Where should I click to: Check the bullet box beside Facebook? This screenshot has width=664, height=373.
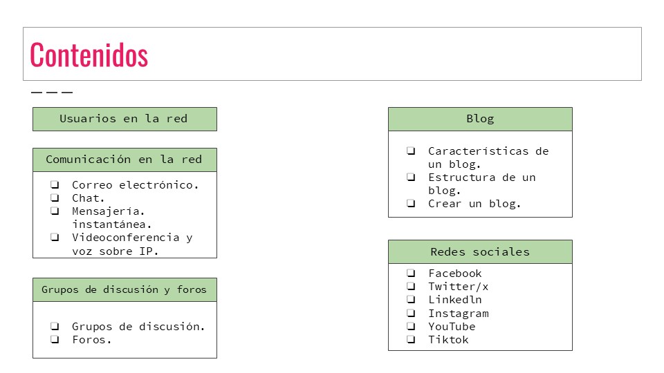(411, 274)
